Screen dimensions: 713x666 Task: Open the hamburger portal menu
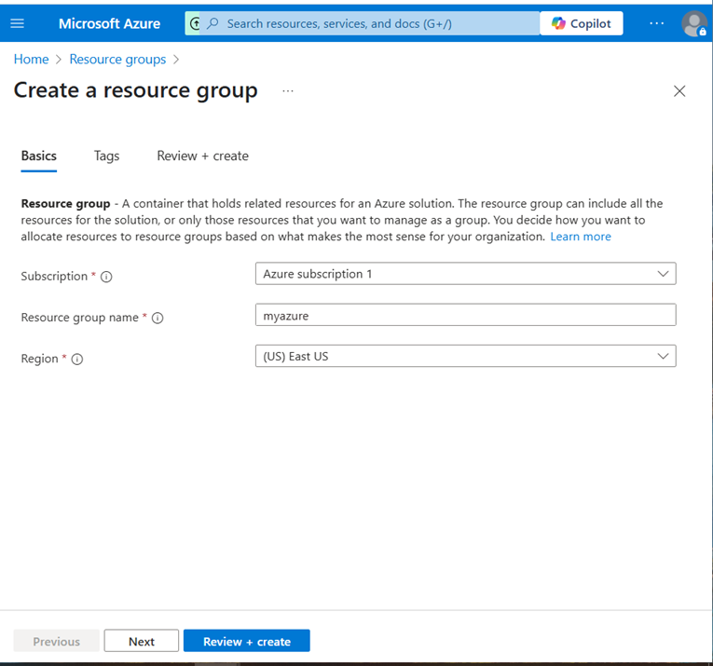coord(18,23)
